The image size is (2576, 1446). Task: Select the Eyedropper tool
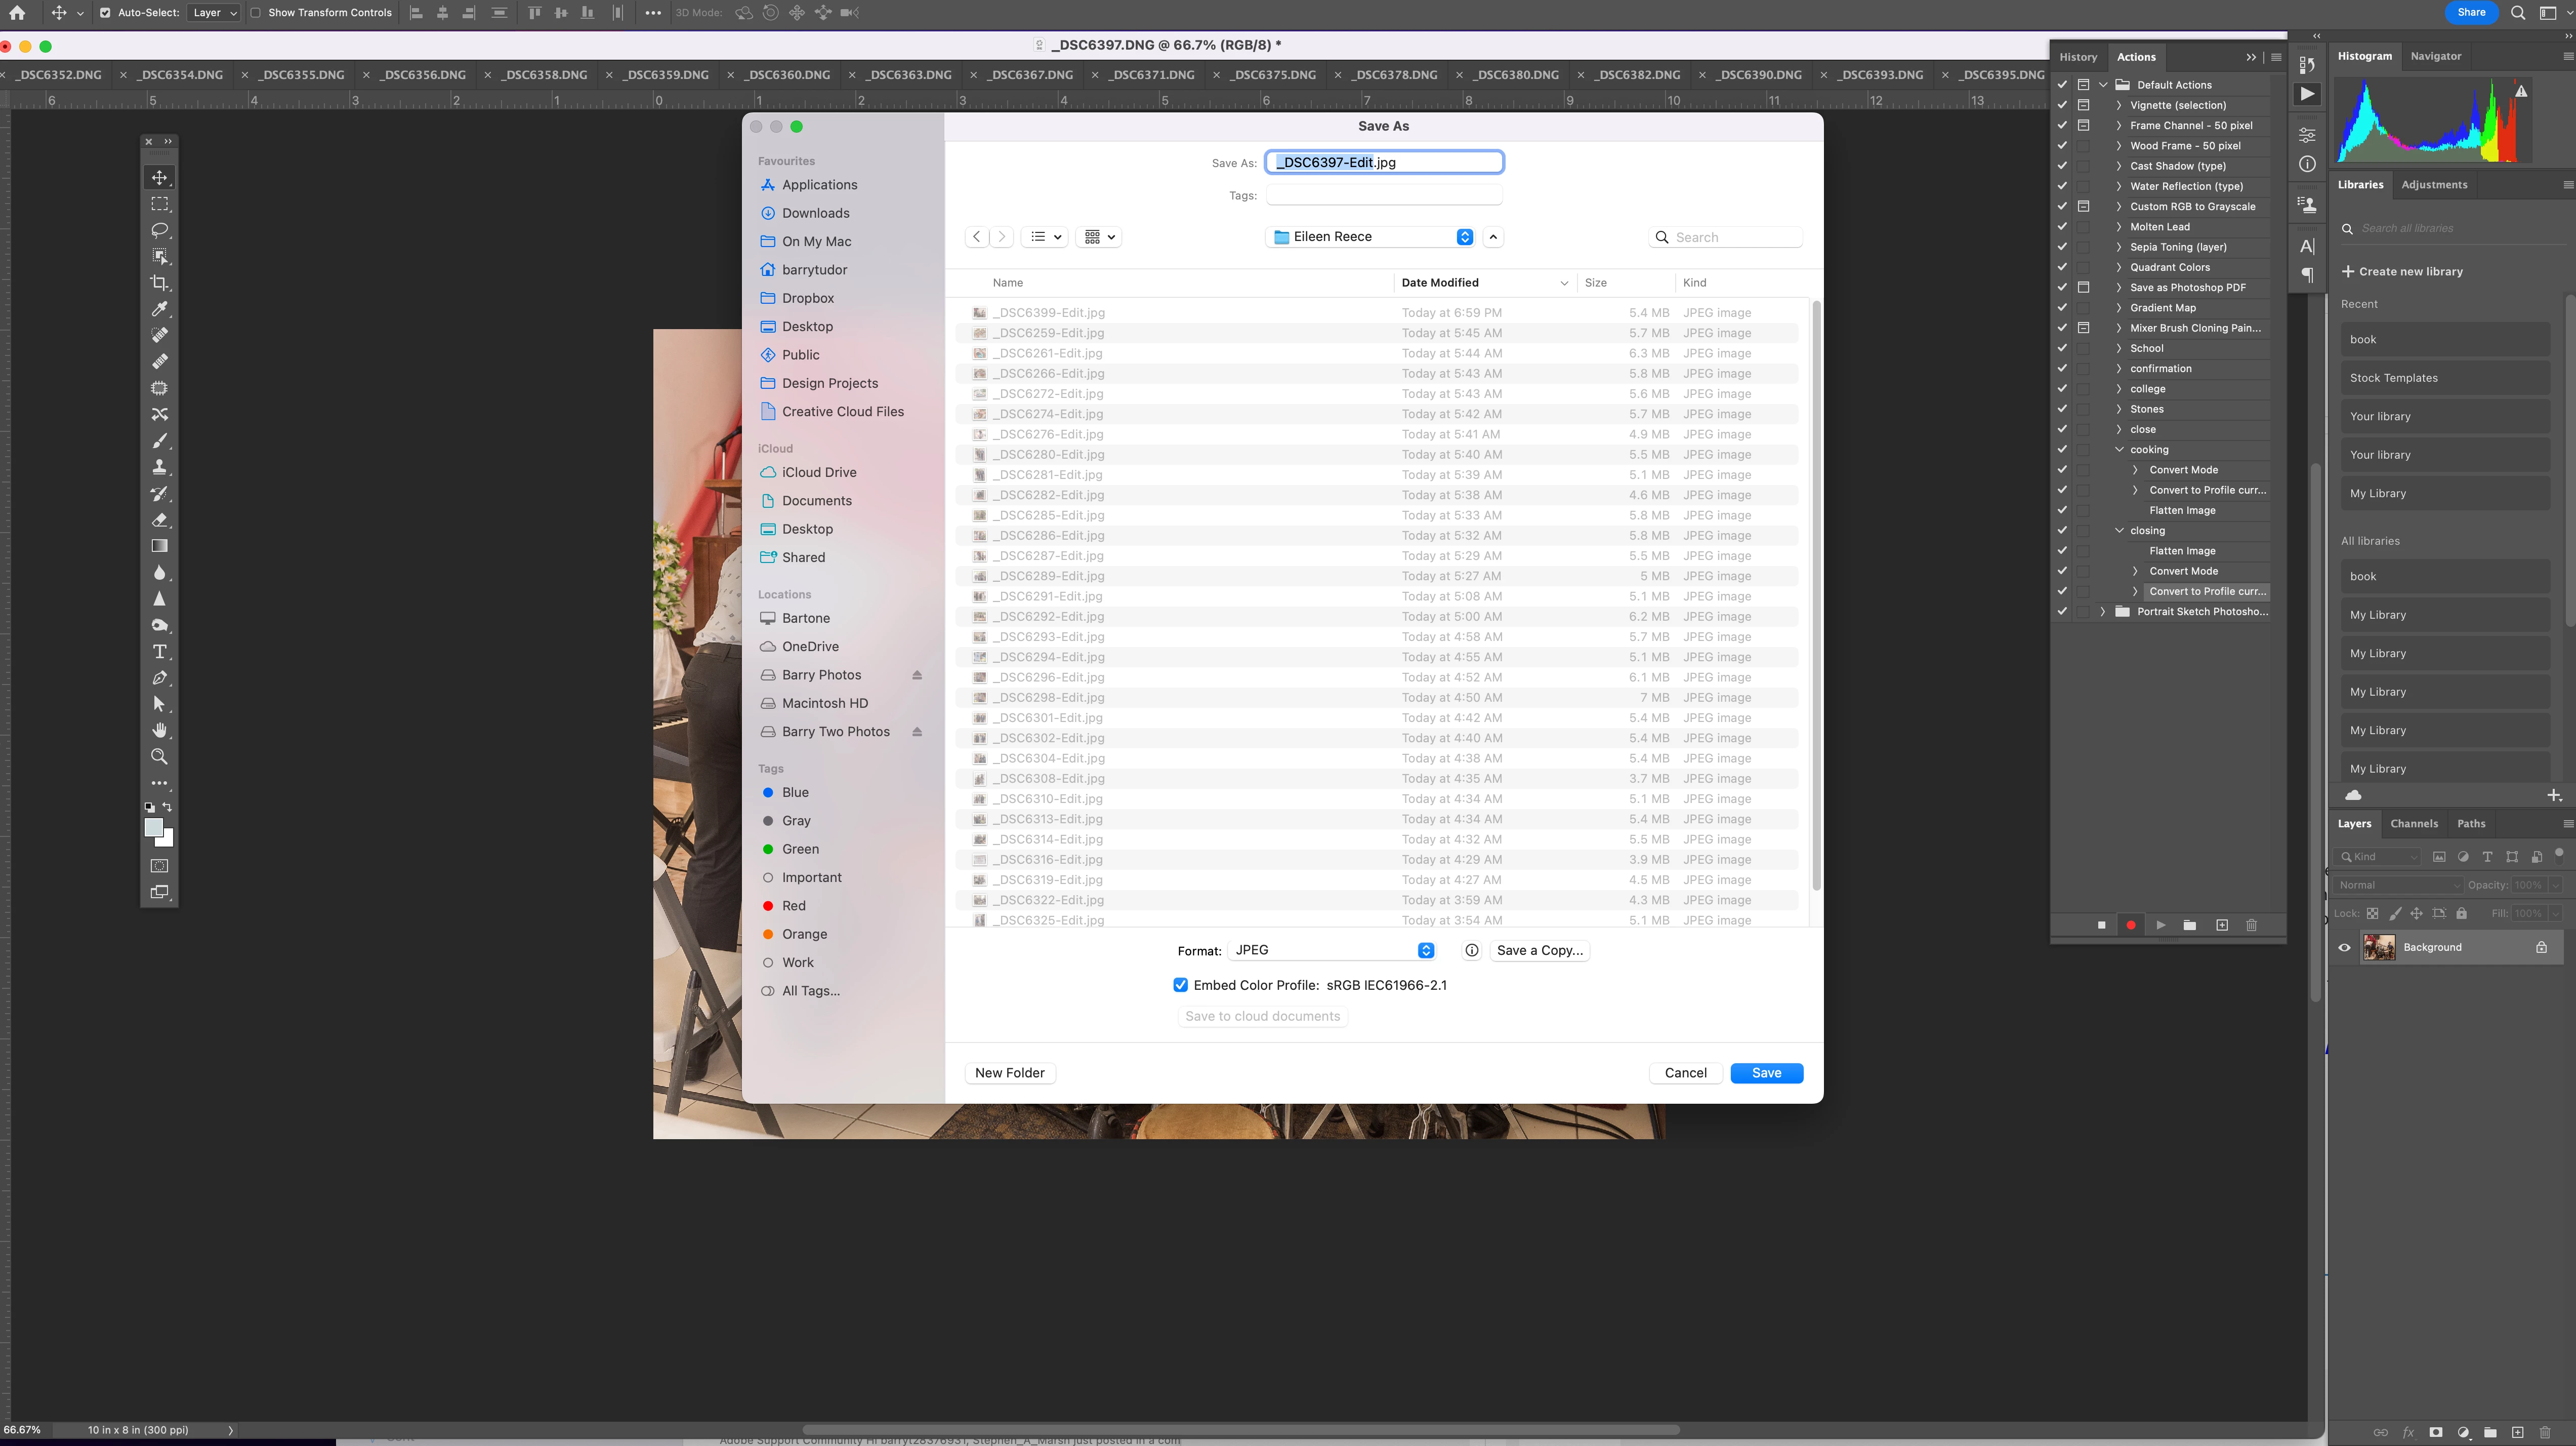(x=159, y=309)
